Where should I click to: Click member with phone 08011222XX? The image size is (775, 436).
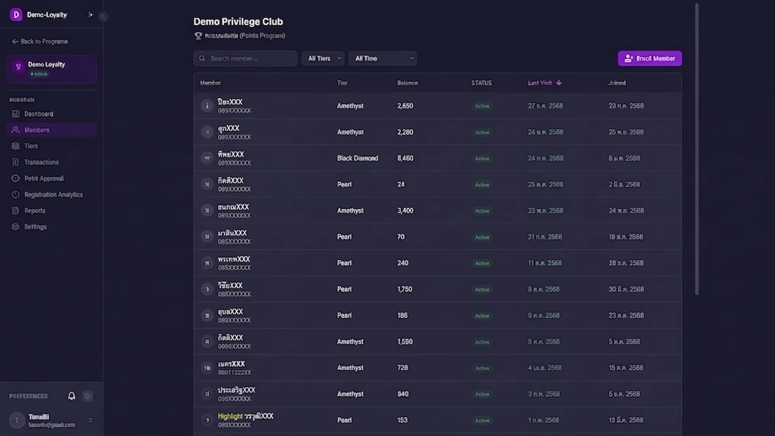[x=438, y=368]
